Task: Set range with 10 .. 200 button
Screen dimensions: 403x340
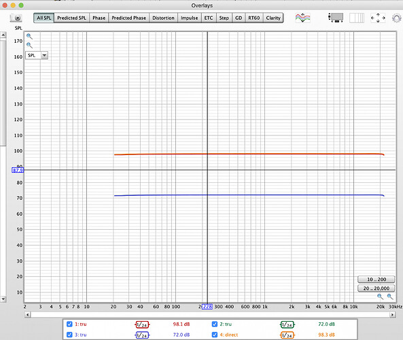Action: click(376, 279)
